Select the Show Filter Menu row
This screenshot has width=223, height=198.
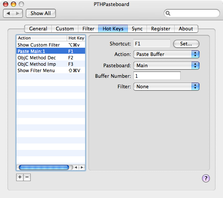51,71
